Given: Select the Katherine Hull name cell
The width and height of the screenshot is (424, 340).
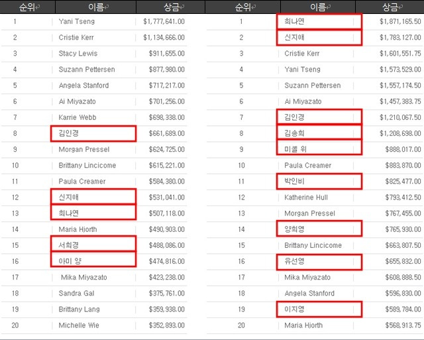Looking at the screenshot, I should pyautogui.click(x=306, y=197).
